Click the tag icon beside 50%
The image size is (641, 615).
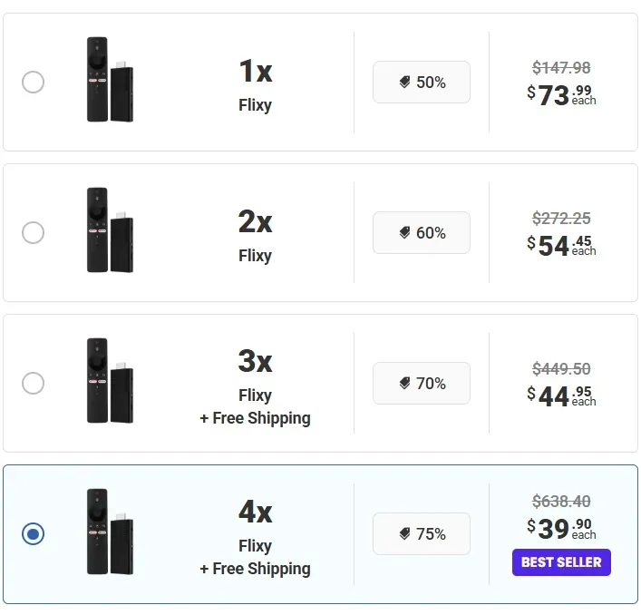(405, 83)
